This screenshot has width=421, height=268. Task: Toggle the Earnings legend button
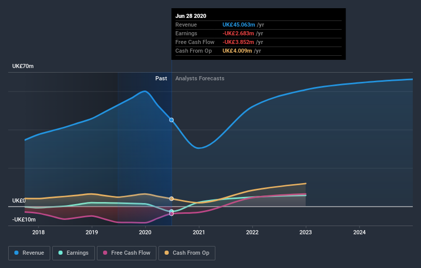click(73, 253)
